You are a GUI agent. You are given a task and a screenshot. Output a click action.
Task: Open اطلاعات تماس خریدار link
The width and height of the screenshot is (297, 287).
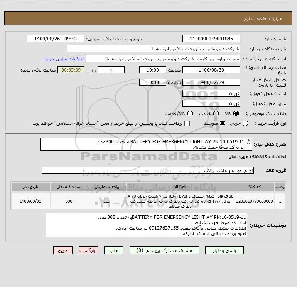[x=64, y=59]
